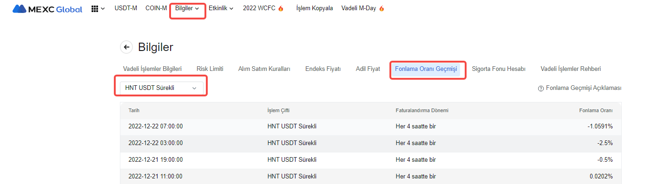This screenshot has width=652, height=184.
Task: Switch to the Risk Limiti tab
Action: (x=210, y=69)
